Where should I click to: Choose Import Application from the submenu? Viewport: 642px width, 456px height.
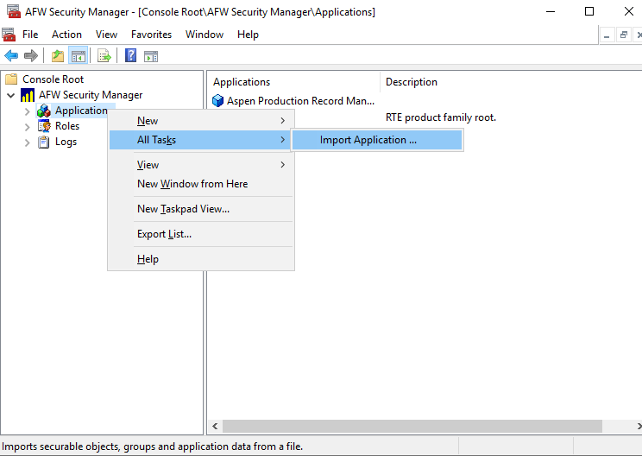[368, 140]
